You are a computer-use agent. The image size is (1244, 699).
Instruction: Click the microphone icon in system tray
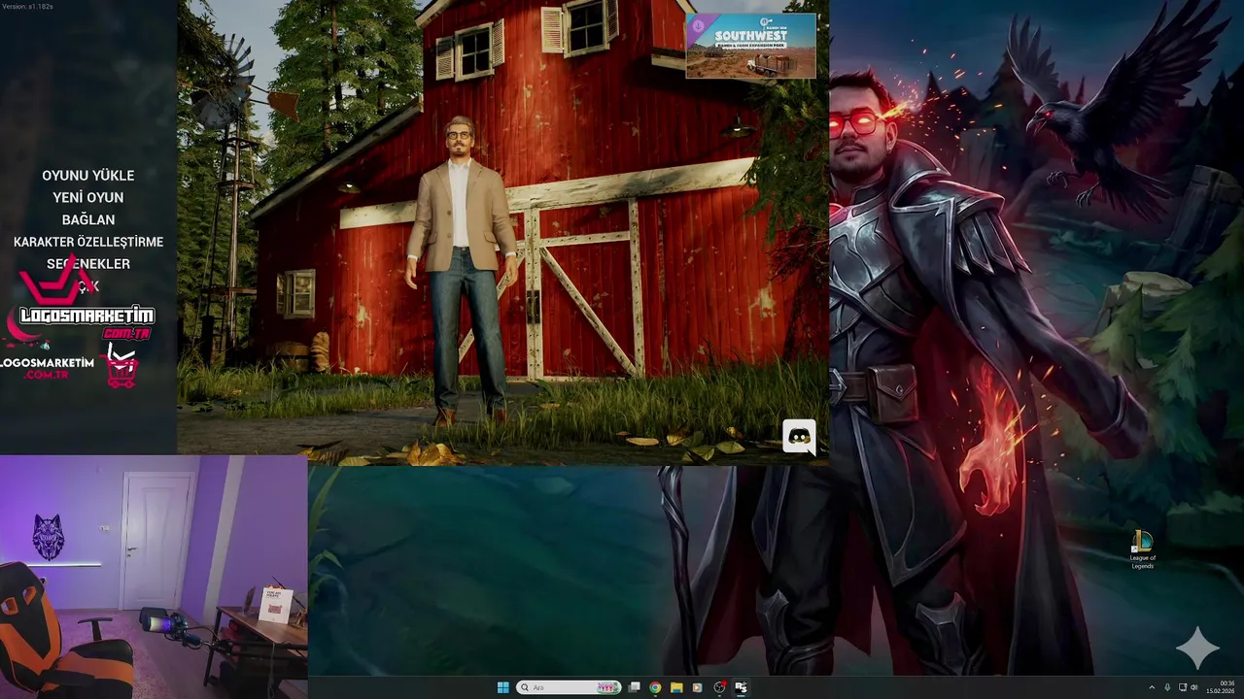[x=1167, y=687]
